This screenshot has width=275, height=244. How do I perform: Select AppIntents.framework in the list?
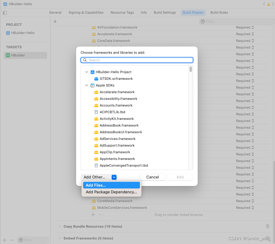(x=117, y=159)
